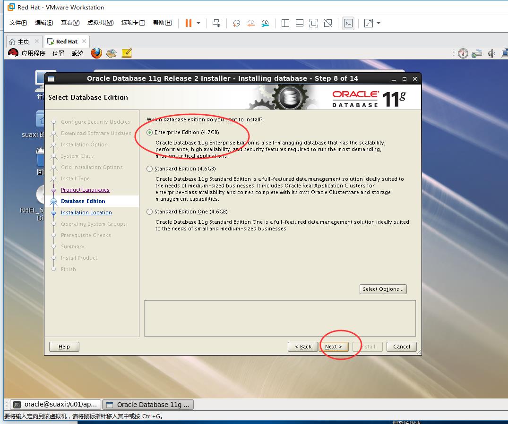Screen dimensions: 508x424
Task: Go to Installation Location step link
Action: 86,212
